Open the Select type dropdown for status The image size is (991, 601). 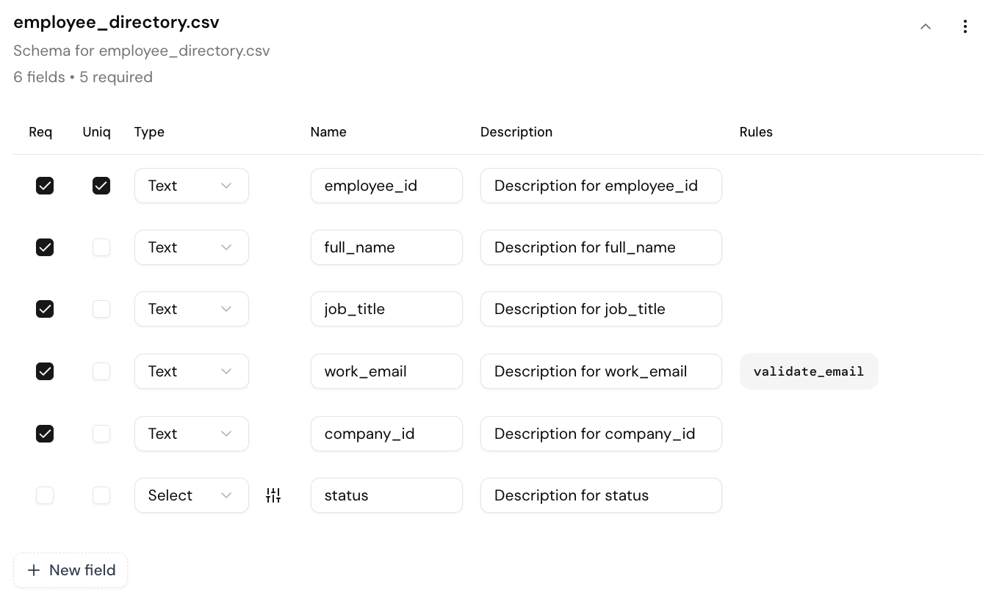pos(191,495)
